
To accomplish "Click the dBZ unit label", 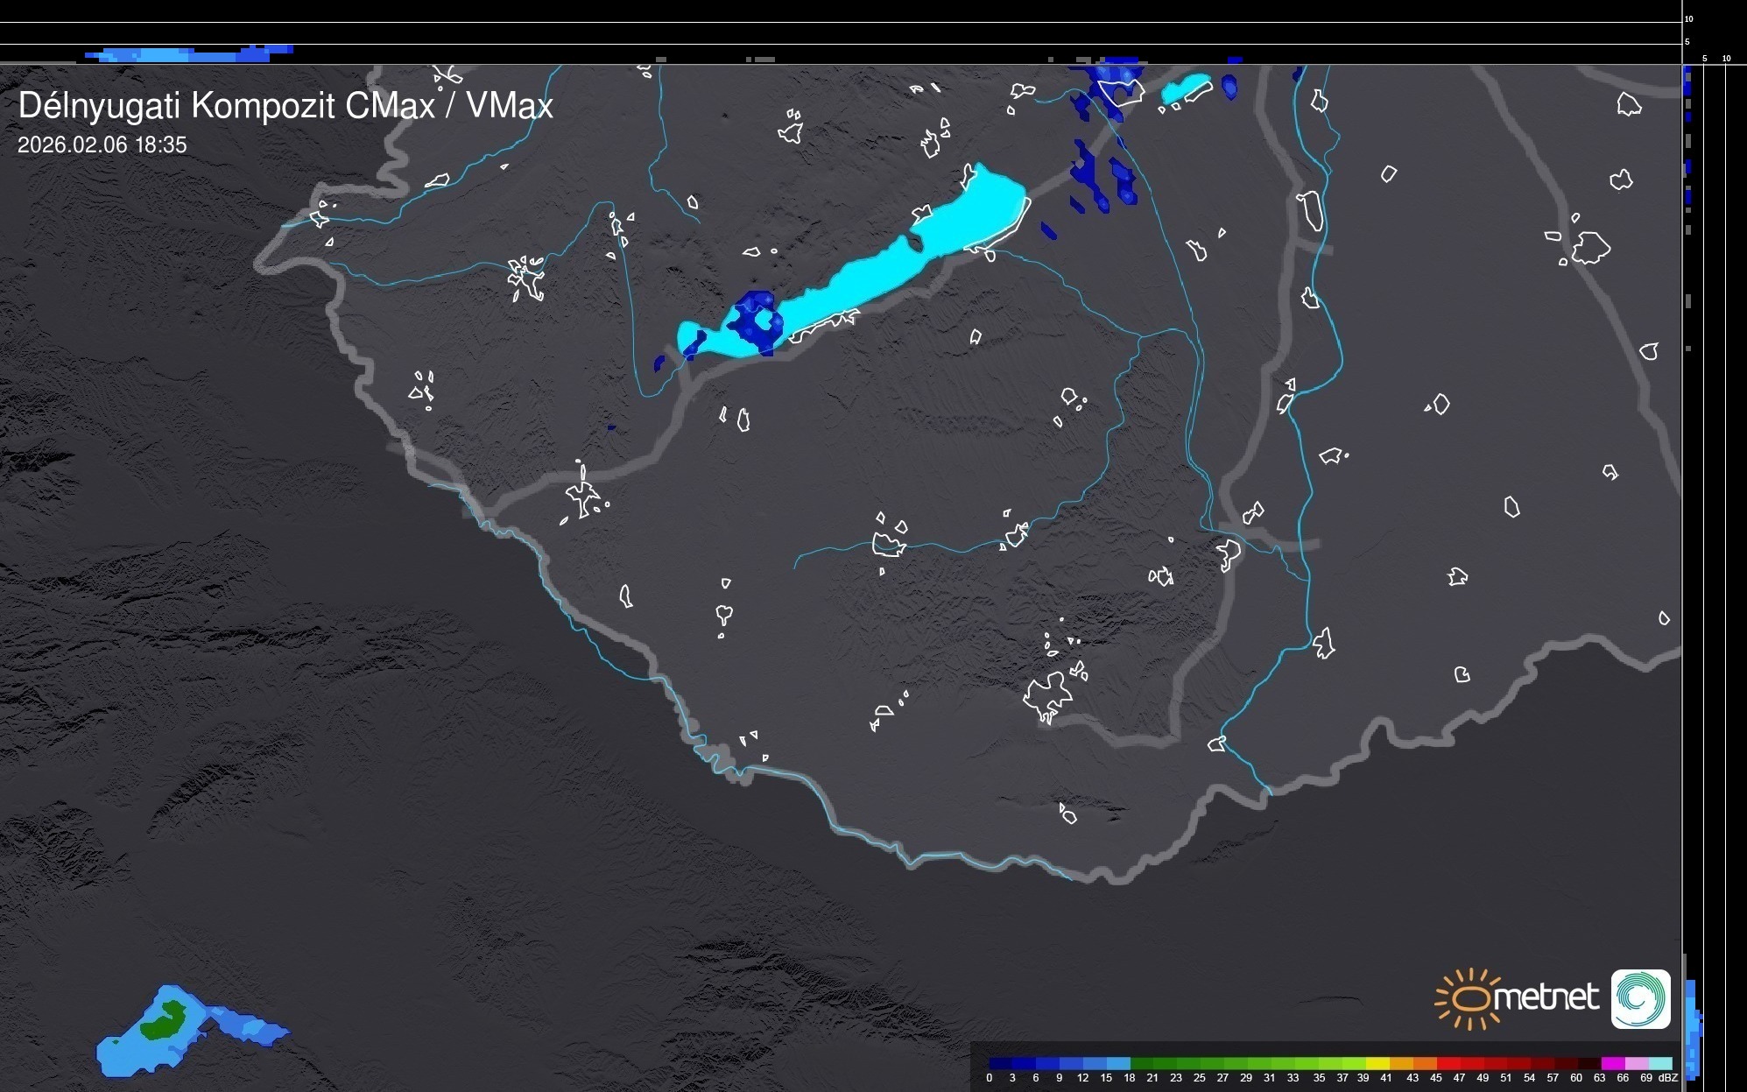I will click(x=1668, y=1078).
